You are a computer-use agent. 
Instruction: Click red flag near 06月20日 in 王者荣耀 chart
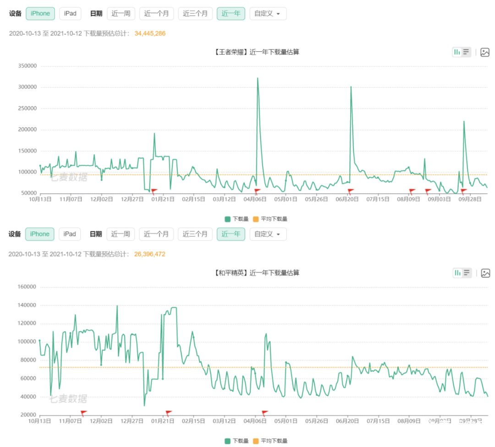tap(351, 191)
